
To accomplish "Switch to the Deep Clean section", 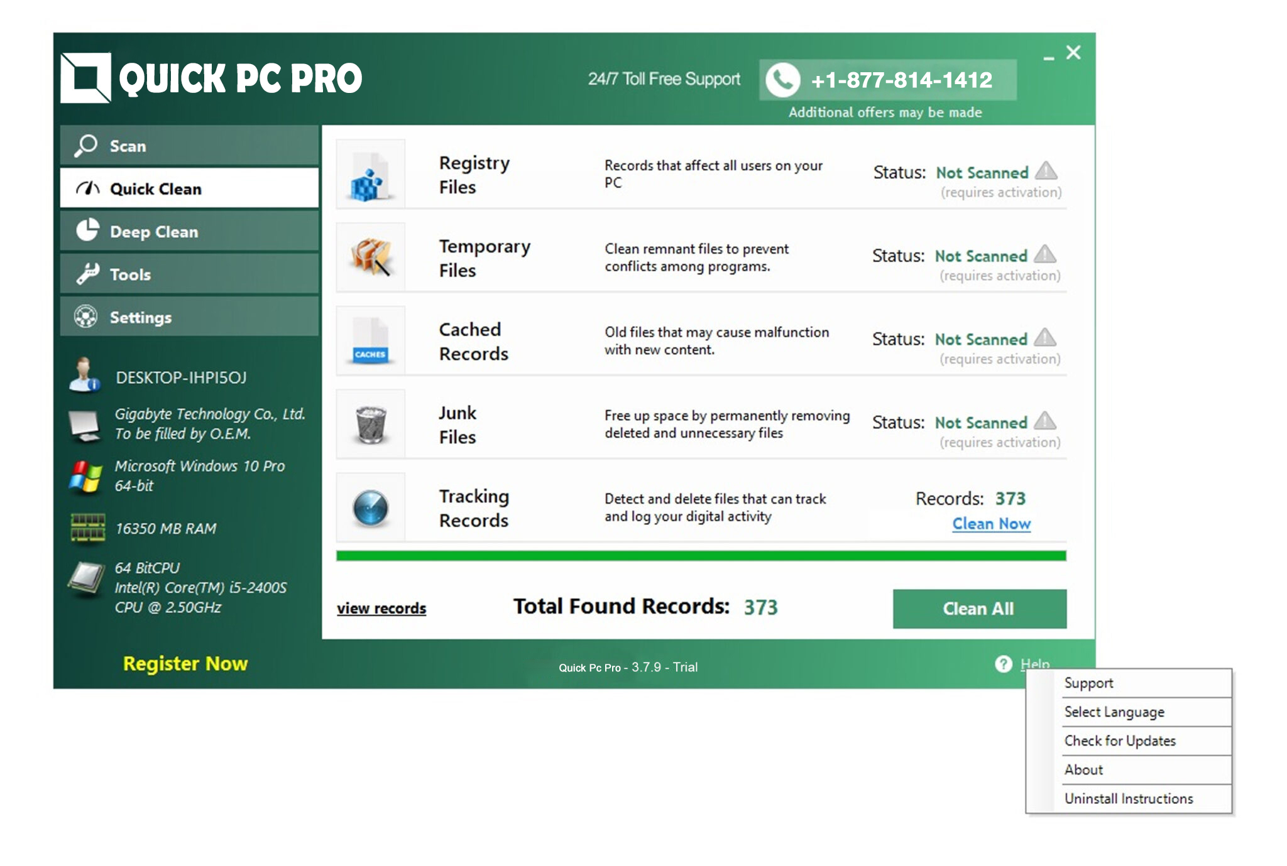I will tap(189, 232).
